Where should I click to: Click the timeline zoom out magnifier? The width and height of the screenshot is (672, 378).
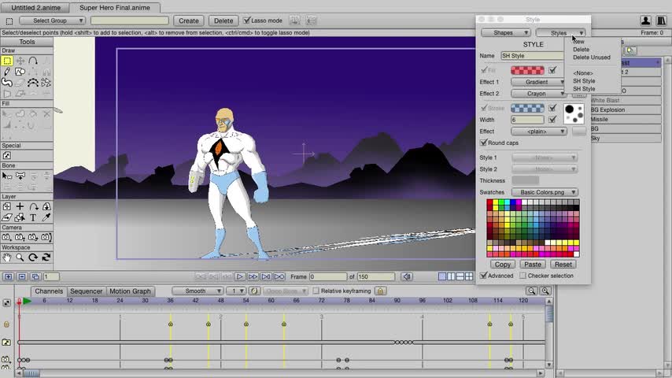531,291
